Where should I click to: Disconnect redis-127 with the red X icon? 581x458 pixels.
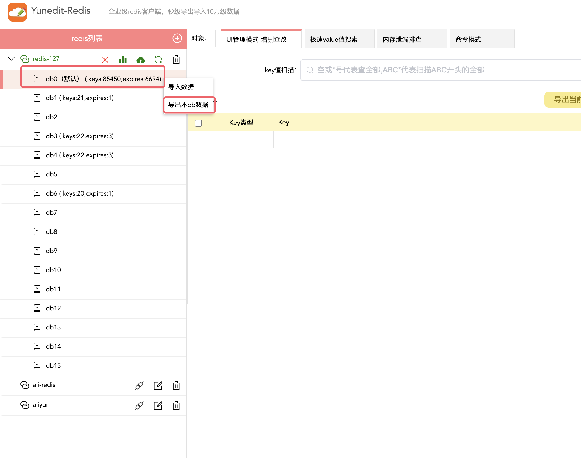tap(105, 60)
